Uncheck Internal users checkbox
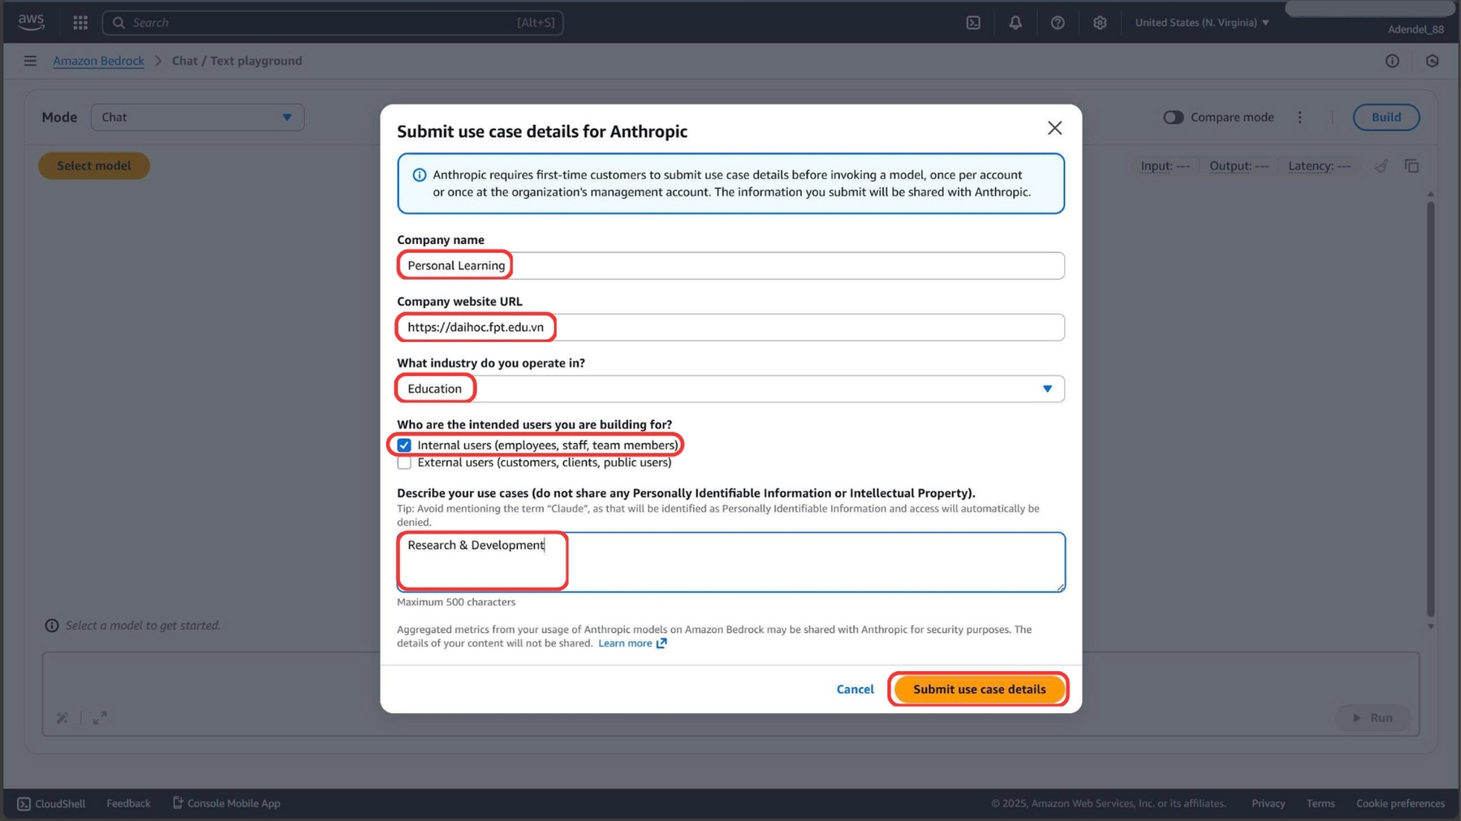This screenshot has height=821, width=1461. click(403, 445)
